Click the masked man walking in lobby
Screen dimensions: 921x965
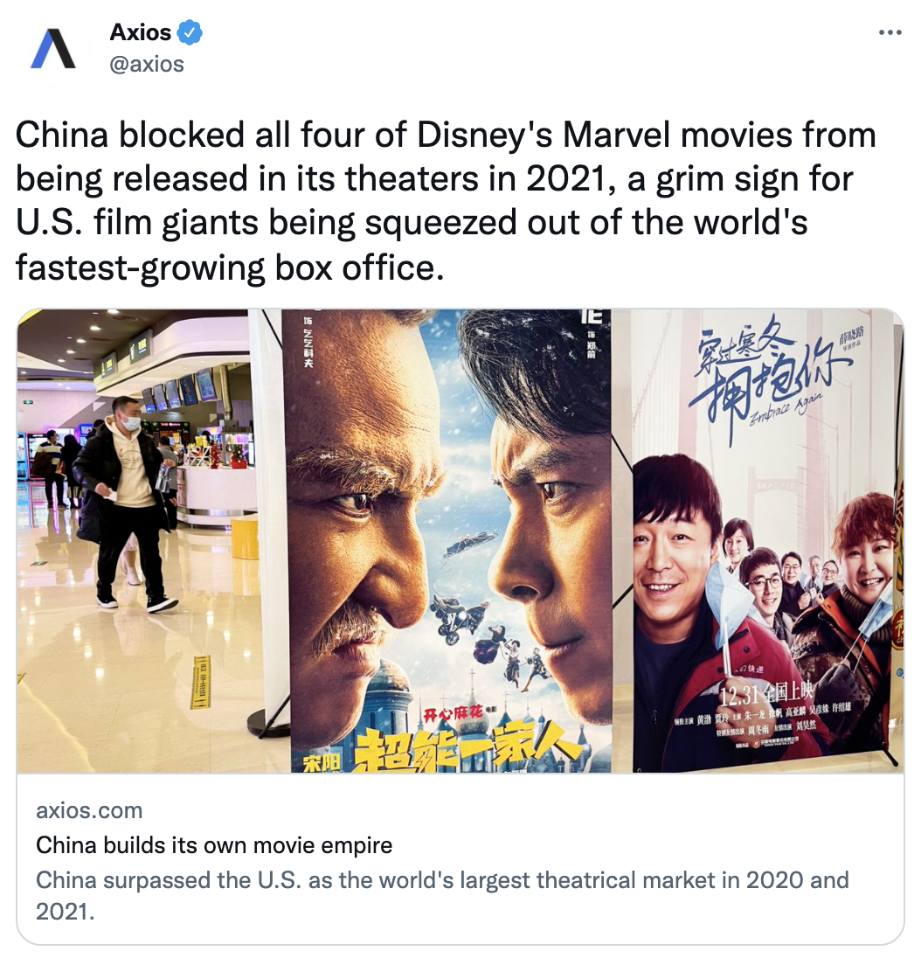(x=126, y=502)
